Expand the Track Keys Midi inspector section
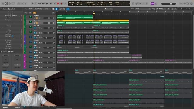The width and height of the screenshot is (194, 109). click(2, 51)
